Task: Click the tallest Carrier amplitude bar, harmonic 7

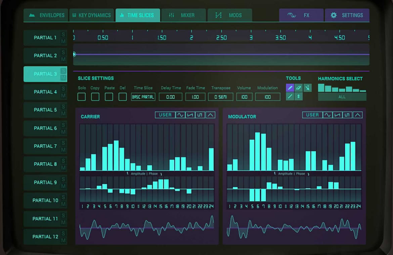Action: pos(116,155)
